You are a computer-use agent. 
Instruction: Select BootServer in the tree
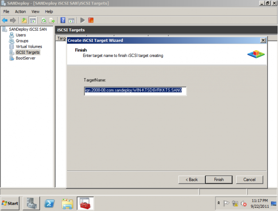25,58
